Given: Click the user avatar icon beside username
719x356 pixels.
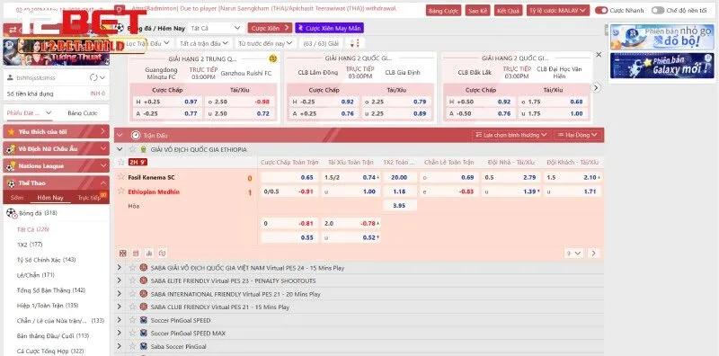Looking at the screenshot, I should 10,77.
